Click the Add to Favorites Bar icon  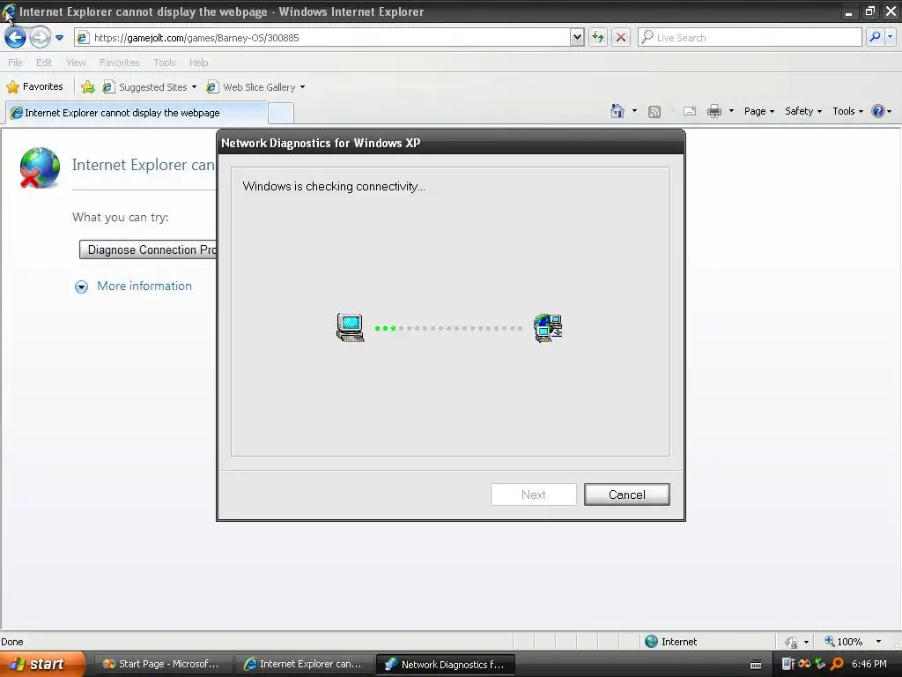[88, 87]
